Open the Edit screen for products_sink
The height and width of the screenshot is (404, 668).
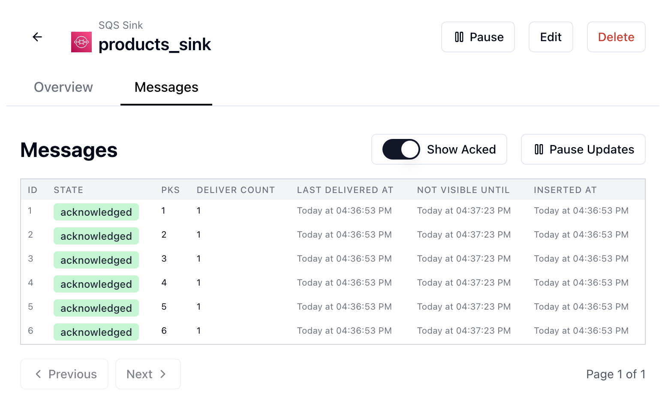tap(551, 37)
